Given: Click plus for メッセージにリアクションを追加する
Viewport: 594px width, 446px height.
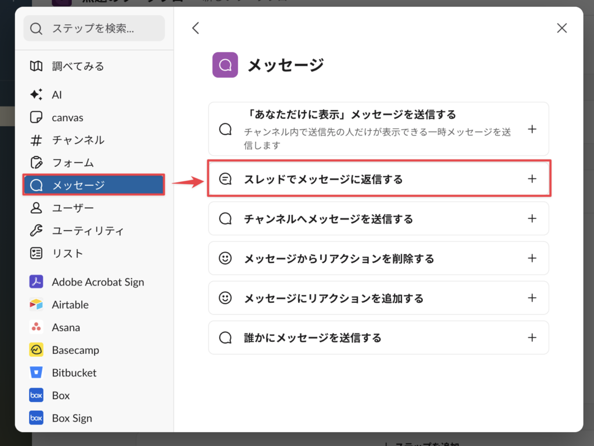Looking at the screenshot, I should click(x=532, y=298).
